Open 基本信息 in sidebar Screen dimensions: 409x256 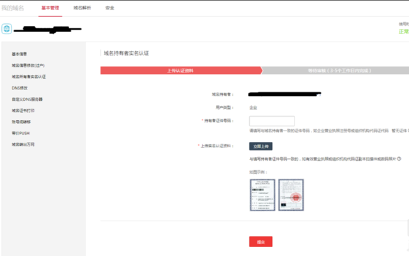coord(20,54)
